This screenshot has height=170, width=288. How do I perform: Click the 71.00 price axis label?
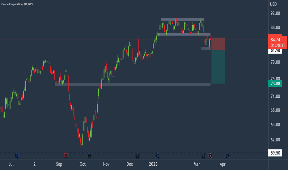(275, 96)
